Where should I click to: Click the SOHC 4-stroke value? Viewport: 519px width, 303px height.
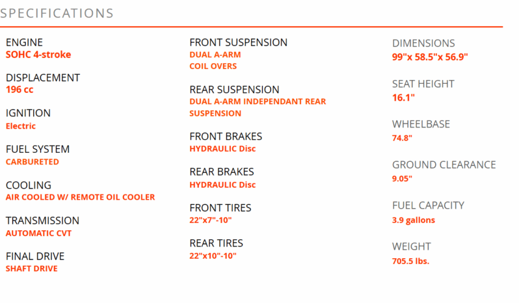click(x=38, y=55)
